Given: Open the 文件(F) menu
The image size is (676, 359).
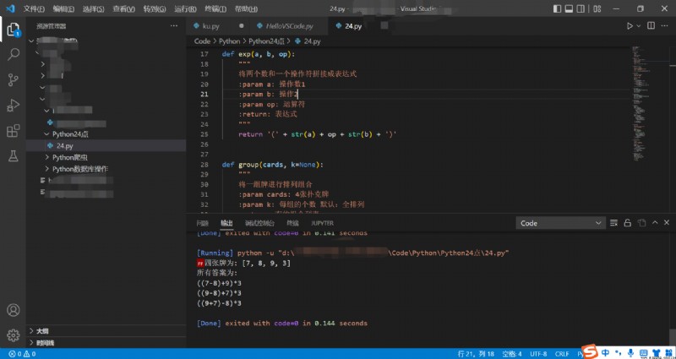Looking at the screenshot, I should coord(34,8).
